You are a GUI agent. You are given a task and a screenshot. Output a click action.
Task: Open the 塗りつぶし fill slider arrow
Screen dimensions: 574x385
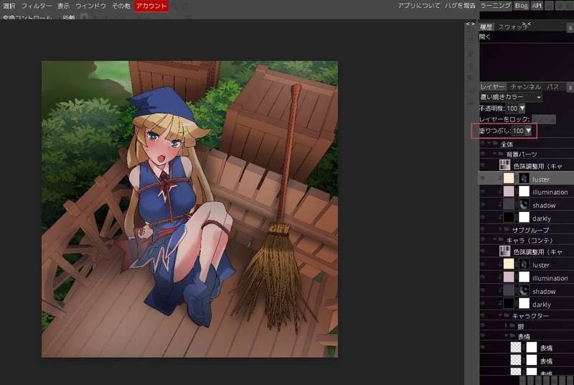click(528, 131)
